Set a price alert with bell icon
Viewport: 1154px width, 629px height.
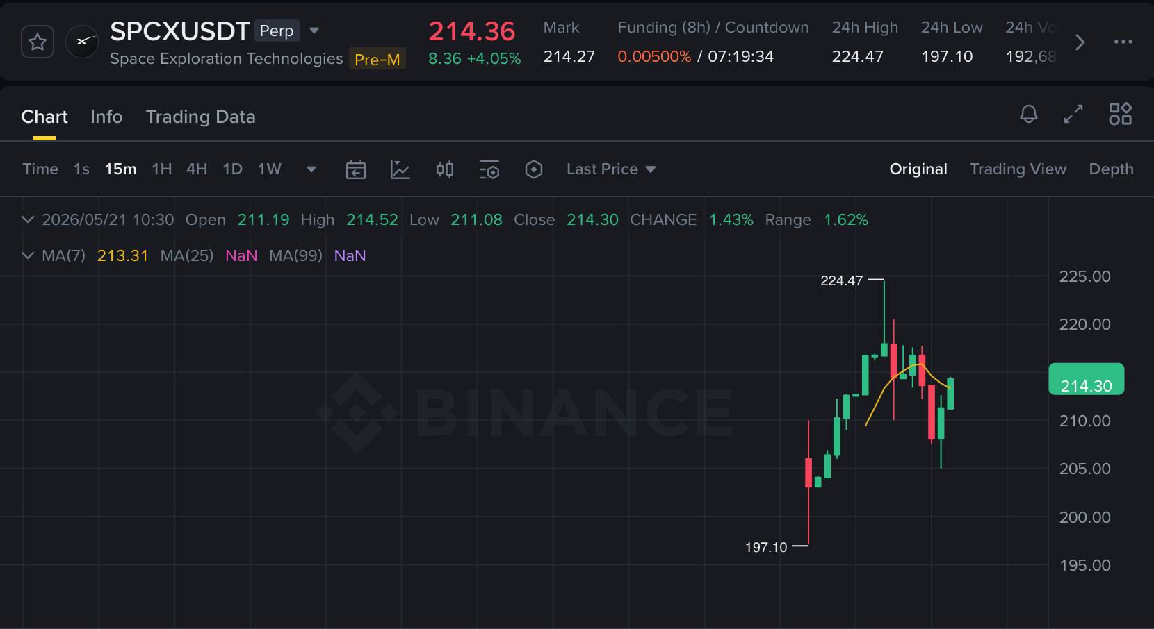pos(1029,114)
